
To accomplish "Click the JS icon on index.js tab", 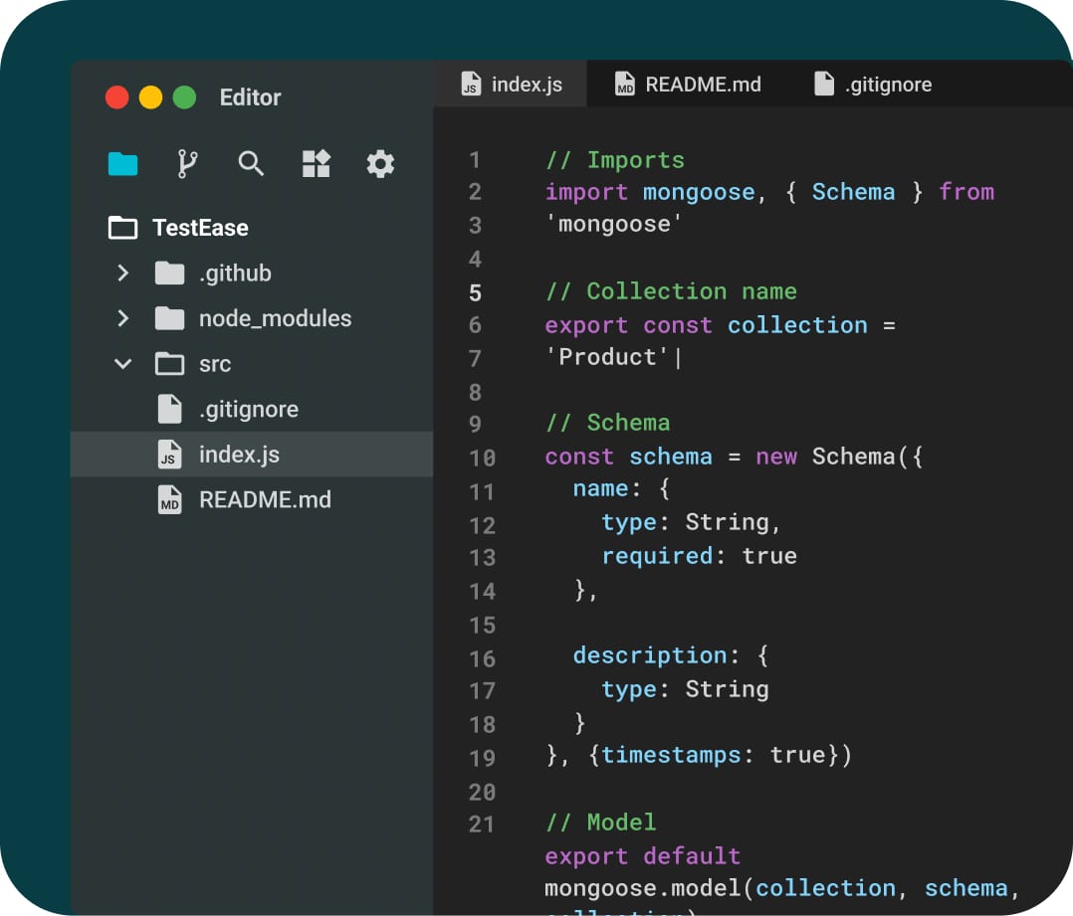I will pyautogui.click(x=471, y=84).
